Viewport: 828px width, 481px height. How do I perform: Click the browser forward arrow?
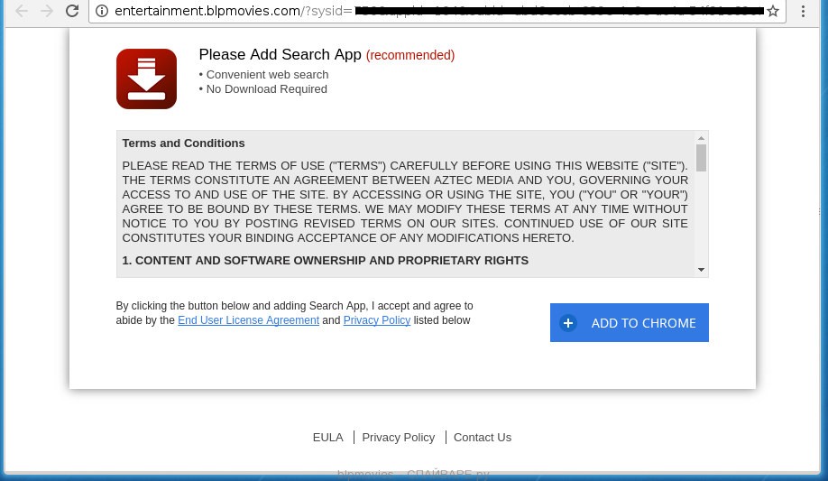coord(47,11)
